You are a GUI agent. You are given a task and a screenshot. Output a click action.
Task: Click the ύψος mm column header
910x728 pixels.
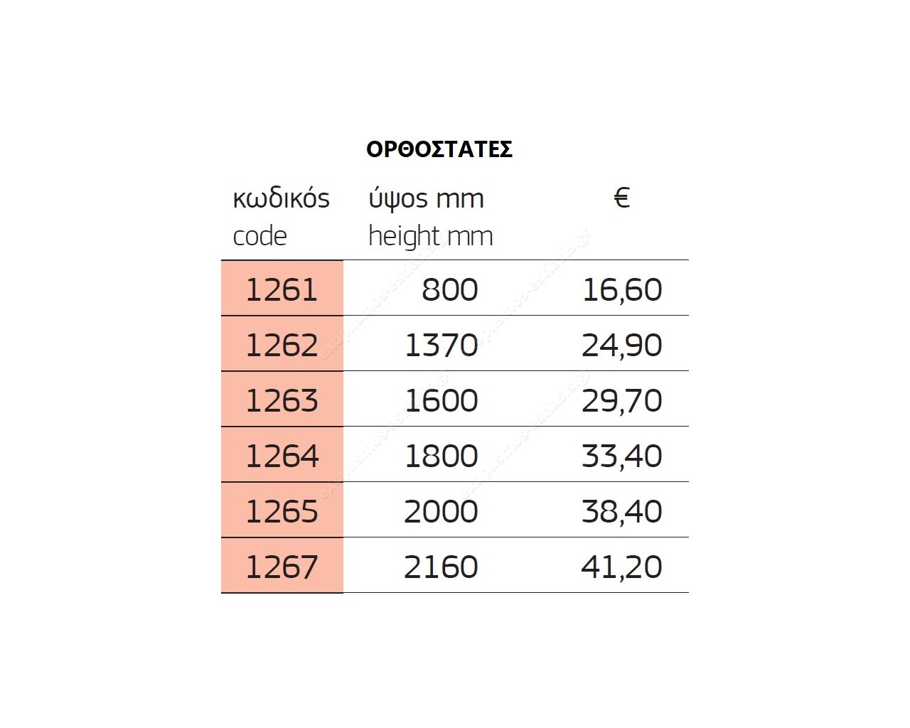426,198
